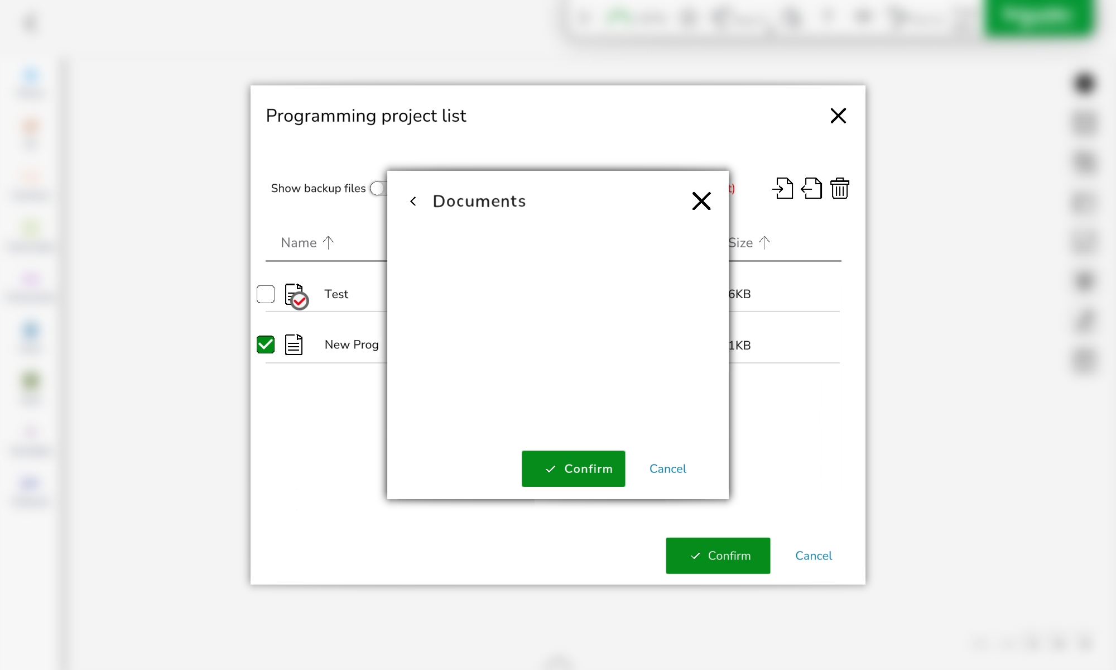The image size is (1116, 670).
Task: Click the 6KB size cell
Action: [x=740, y=294]
